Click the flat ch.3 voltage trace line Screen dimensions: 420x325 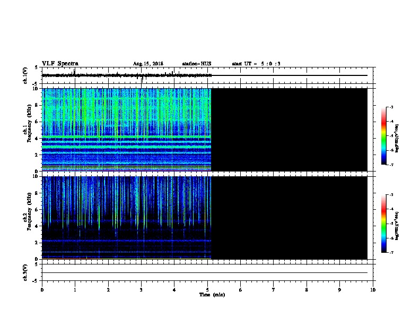pyautogui.click(x=205, y=273)
